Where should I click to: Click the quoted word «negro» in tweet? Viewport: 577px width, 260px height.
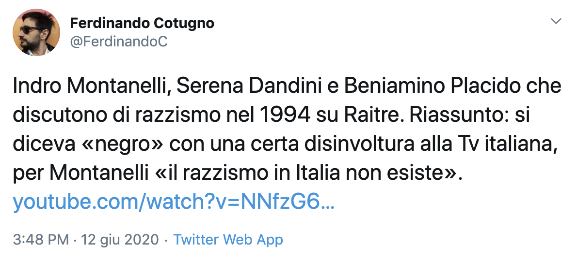coord(122,145)
